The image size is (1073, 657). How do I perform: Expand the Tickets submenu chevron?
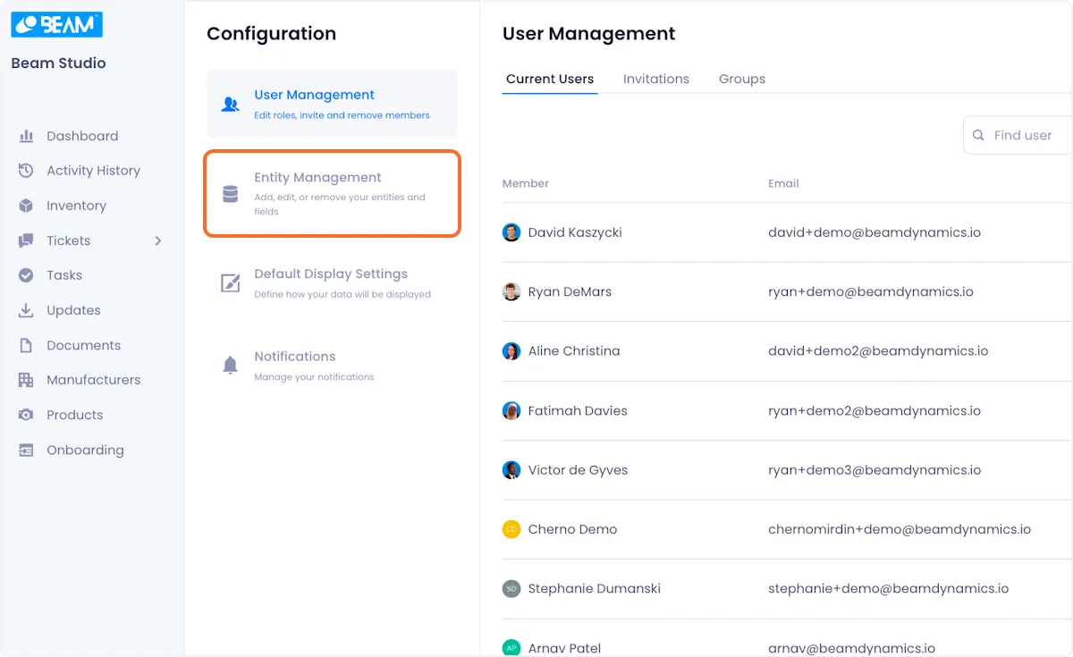tap(158, 240)
